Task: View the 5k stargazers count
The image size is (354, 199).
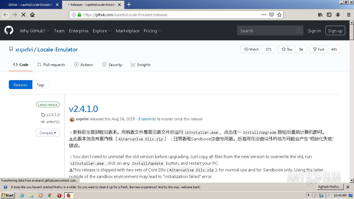Action: [x=301, y=49]
